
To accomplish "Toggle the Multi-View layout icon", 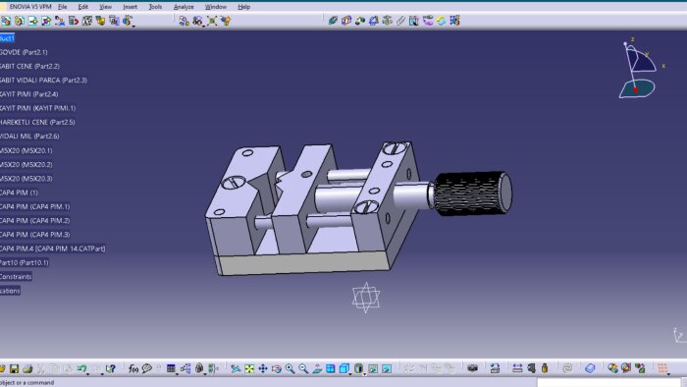I will (331, 368).
